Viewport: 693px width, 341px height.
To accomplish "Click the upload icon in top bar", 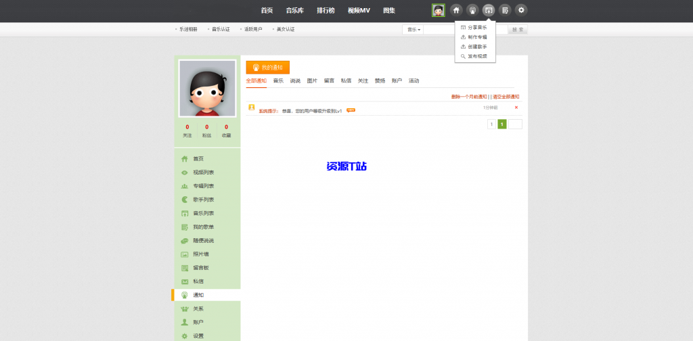I will 489,10.
